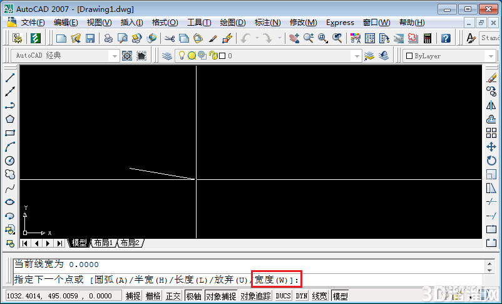The height and width of the screenshot is (304, 502).
Task: Toggle 捕捉 snap mode
Action: (x=133, y=296)
